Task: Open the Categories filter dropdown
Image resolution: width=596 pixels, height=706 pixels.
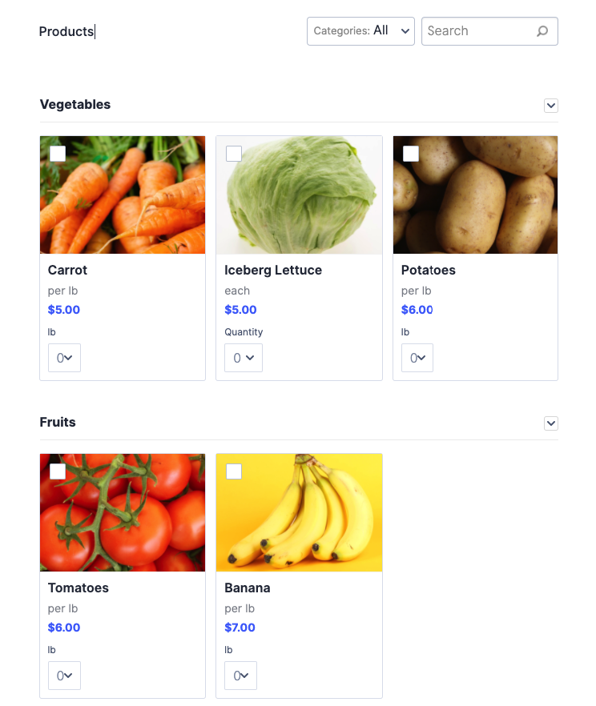Action: pos(360,31)
